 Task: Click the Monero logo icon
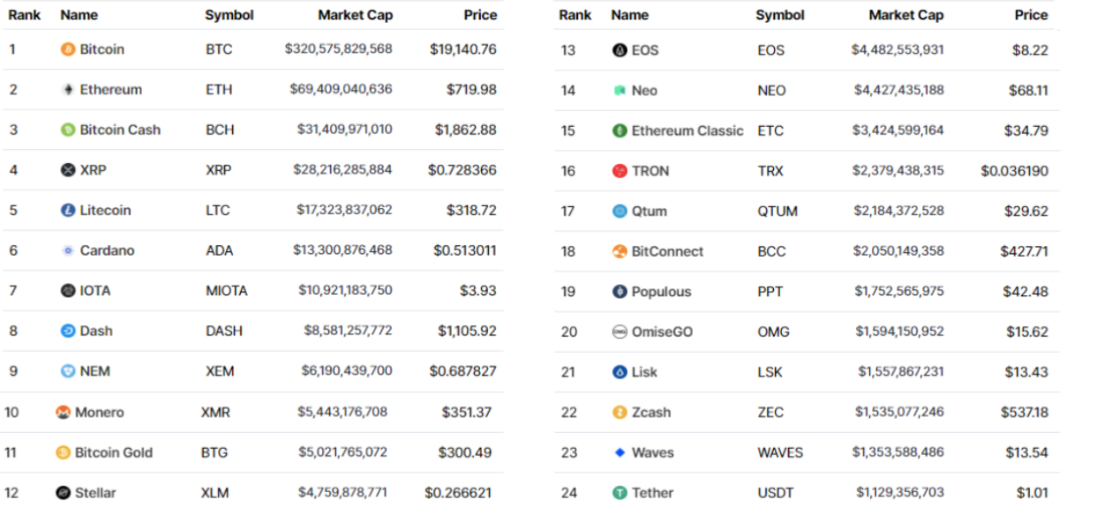pos(63,413)
